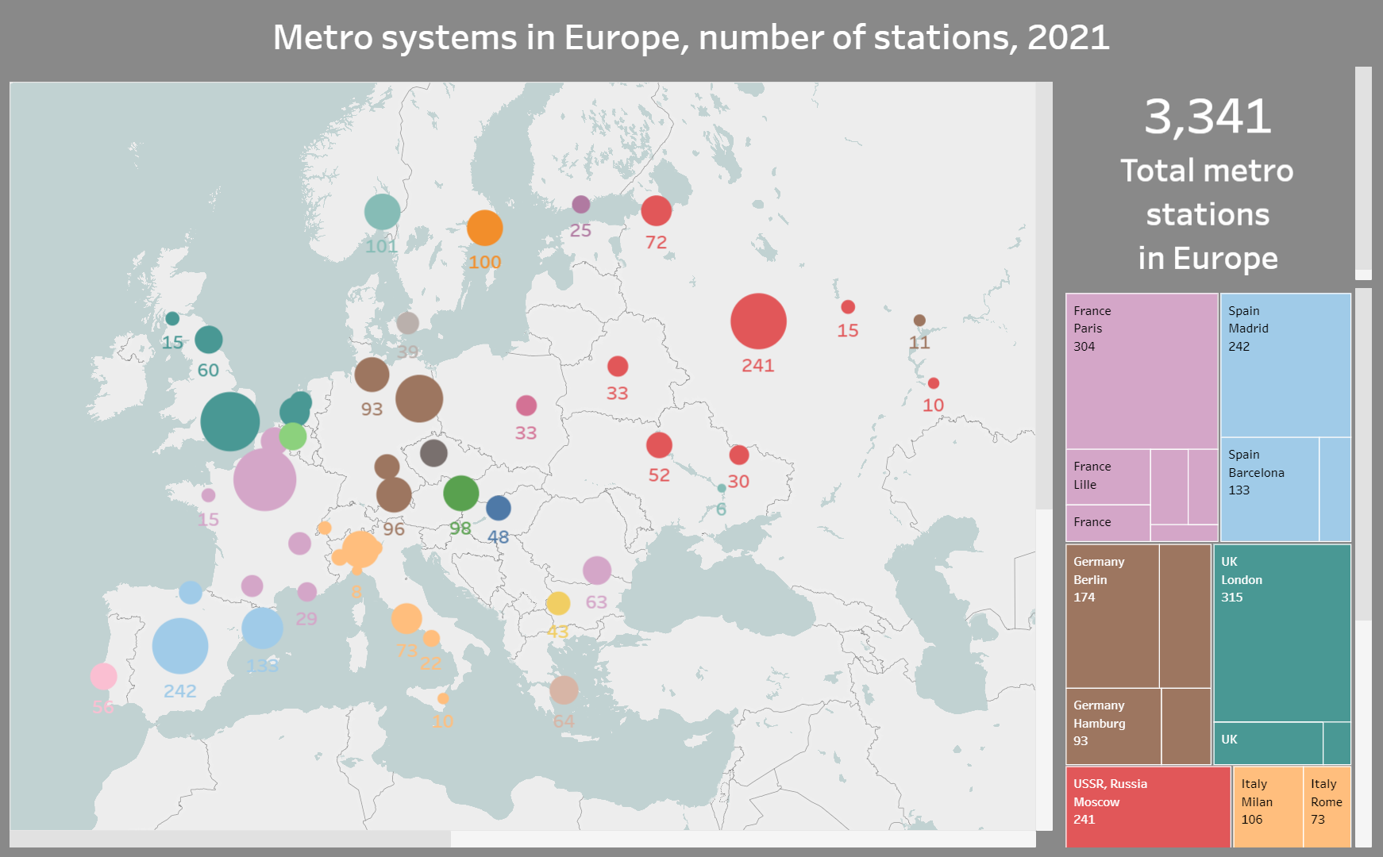Viewport: 1383px width, 857px height.
Task: Click the Newcastle teal bubble labeled 60
Action: coord(208,340)
